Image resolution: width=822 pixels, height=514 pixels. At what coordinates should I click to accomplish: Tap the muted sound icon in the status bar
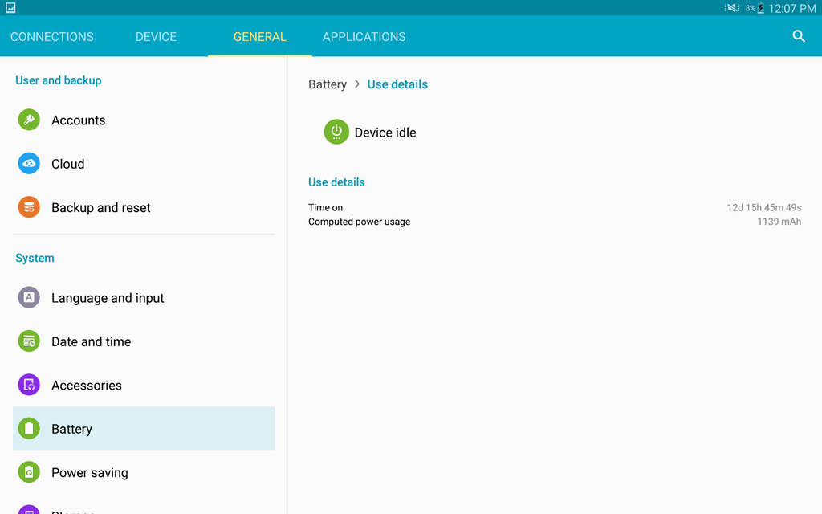click(732, 8)
